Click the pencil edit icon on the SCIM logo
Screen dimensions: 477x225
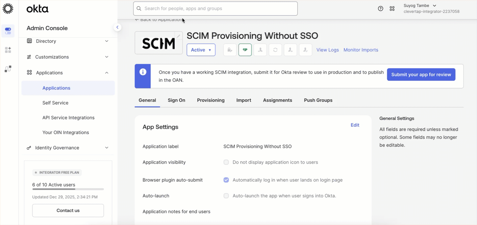point(178,36)
